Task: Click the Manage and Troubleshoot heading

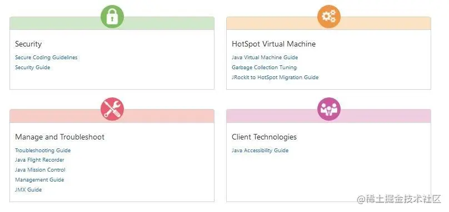Action: pyautogui.click(x=59, y=137)
